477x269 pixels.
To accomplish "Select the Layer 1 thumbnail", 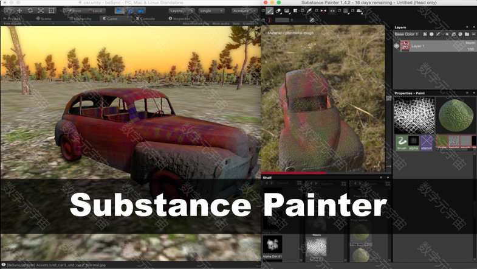I will (405, 46).
